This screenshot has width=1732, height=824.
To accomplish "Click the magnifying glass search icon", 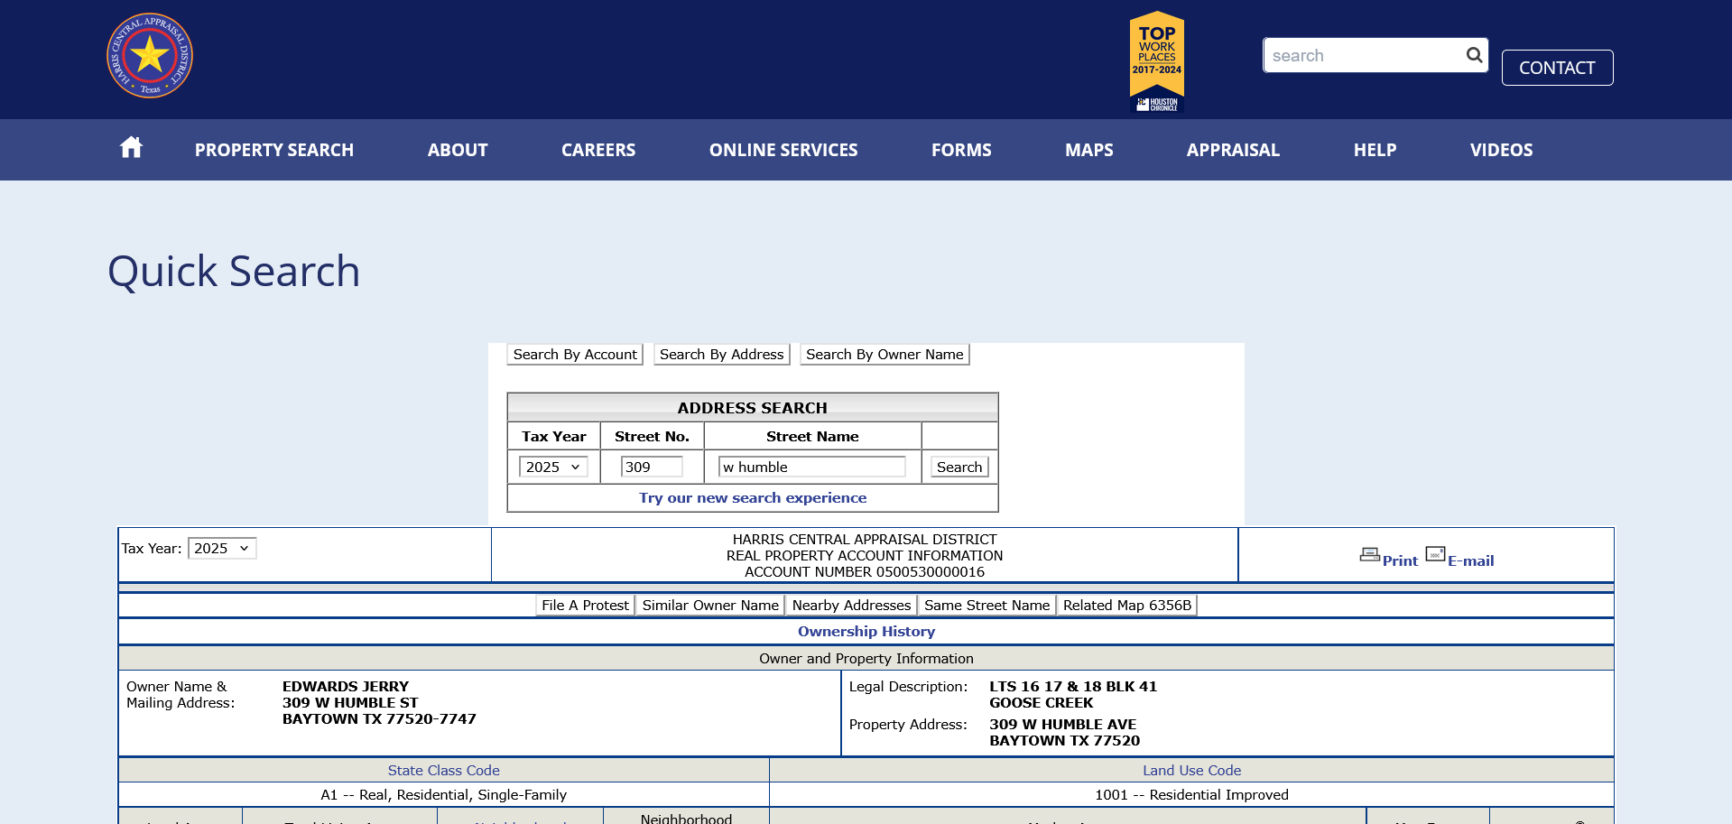I will [1474, 55].
